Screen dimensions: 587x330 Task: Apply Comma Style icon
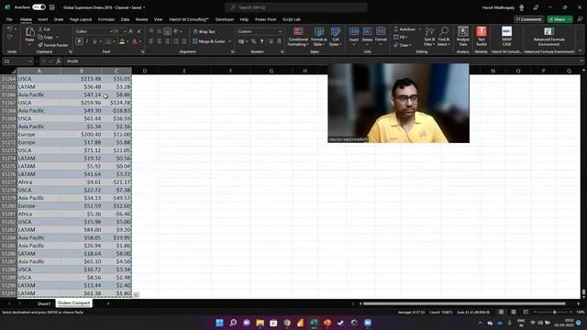click(x=261, y=41)
